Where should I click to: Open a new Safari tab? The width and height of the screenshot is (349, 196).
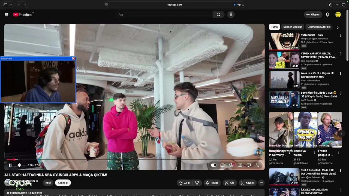tap(337, 5)
